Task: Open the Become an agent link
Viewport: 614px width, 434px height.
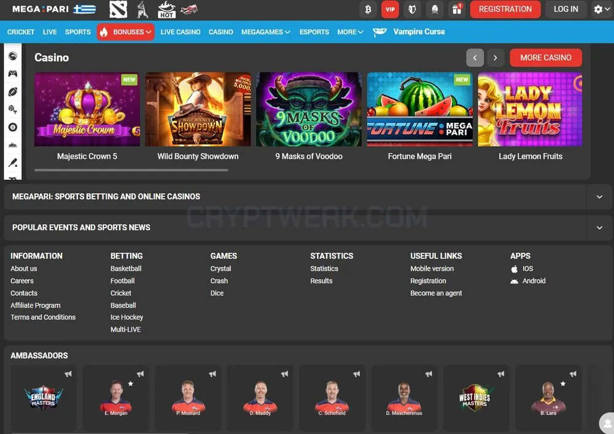Action: point(436,293)
